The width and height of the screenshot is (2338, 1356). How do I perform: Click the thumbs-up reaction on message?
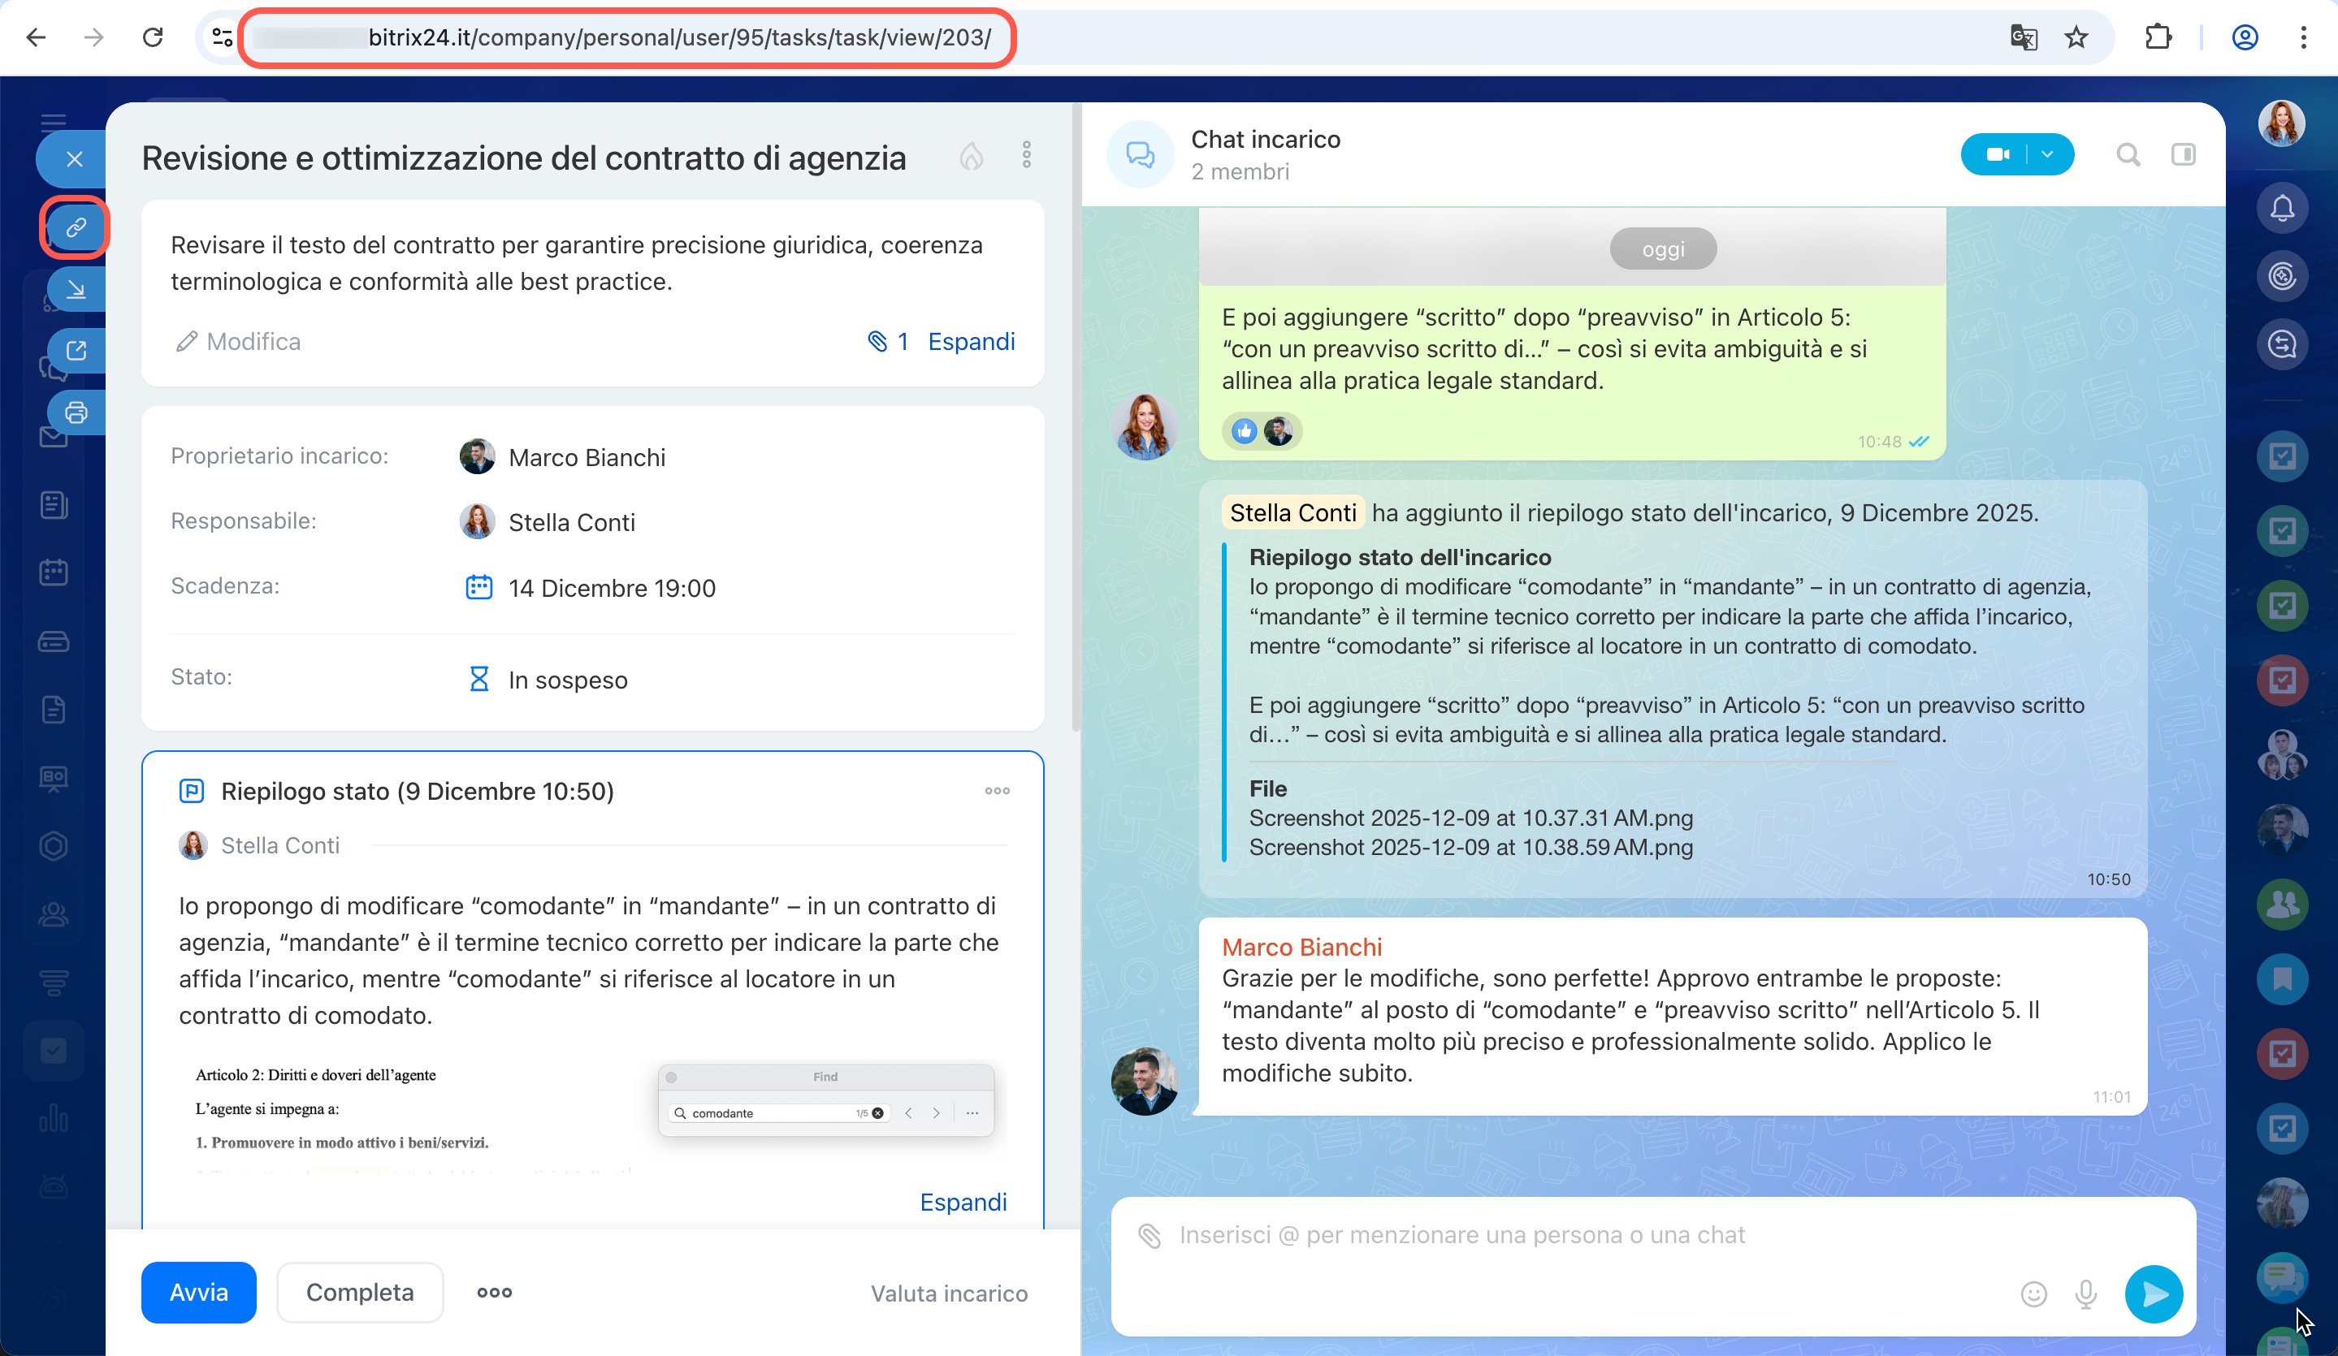point(1245,431)
